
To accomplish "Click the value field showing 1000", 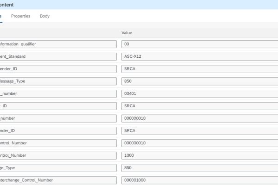I will pyautogui.click(x=199, y=155).
